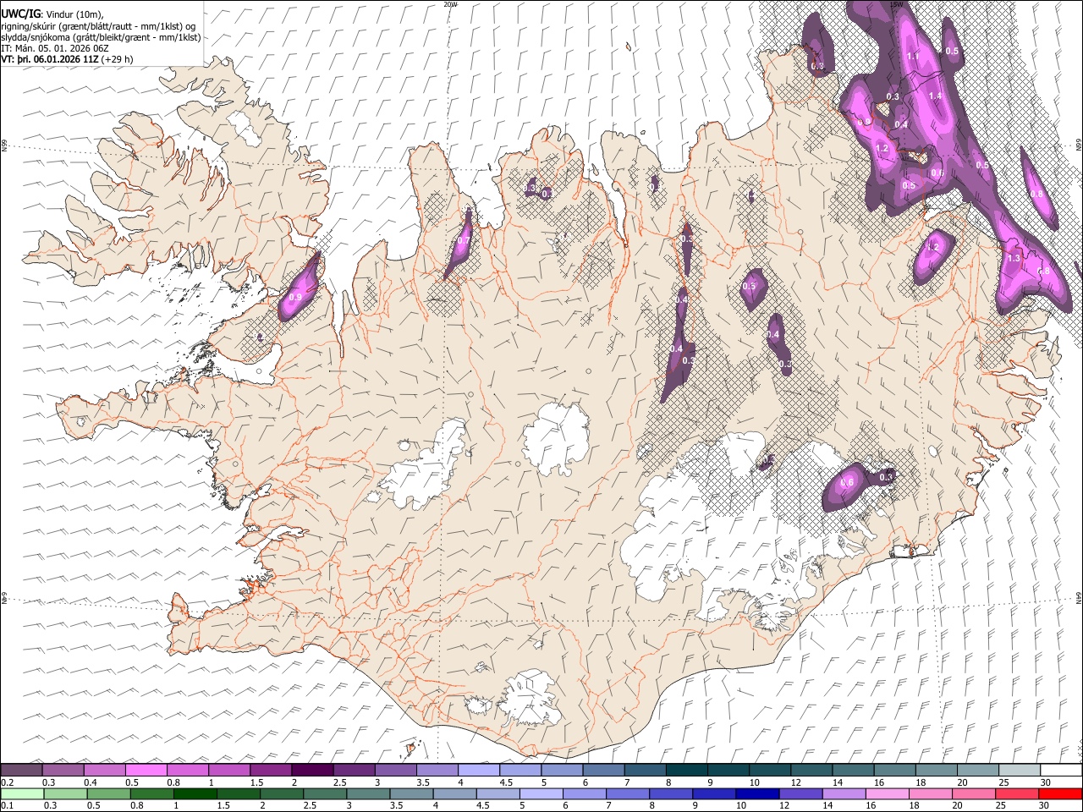Pick the deep navy blue 10–12 swatch in lower legend
Image resolution: width=1083 pixels, height=812 pixels.
click(x=756, y=793)
